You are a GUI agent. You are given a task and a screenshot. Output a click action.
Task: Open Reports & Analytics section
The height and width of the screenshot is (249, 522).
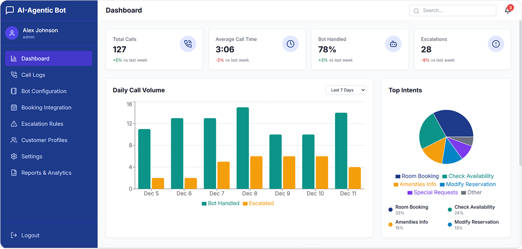pos(46,173)
